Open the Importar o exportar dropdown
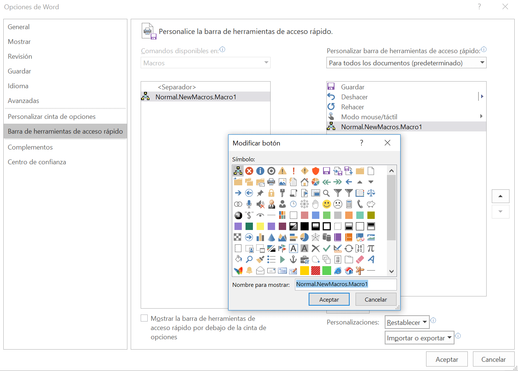The height and width of the screenshot is (371, 518). [419, 337]
